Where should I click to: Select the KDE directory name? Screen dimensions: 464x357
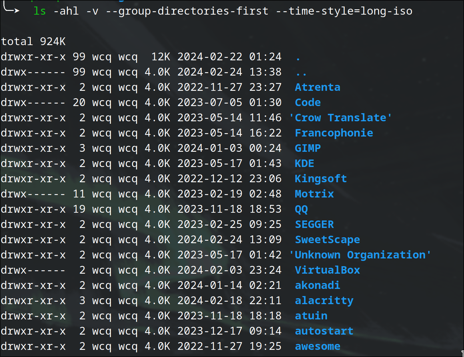(x=305, y=163)
